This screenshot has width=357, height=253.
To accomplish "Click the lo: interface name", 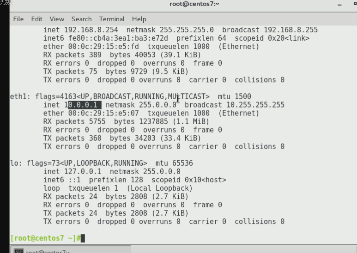I will (x=16, y=163).
